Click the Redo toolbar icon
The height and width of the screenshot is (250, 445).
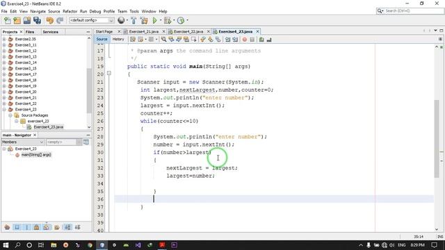tap(60, 20)
